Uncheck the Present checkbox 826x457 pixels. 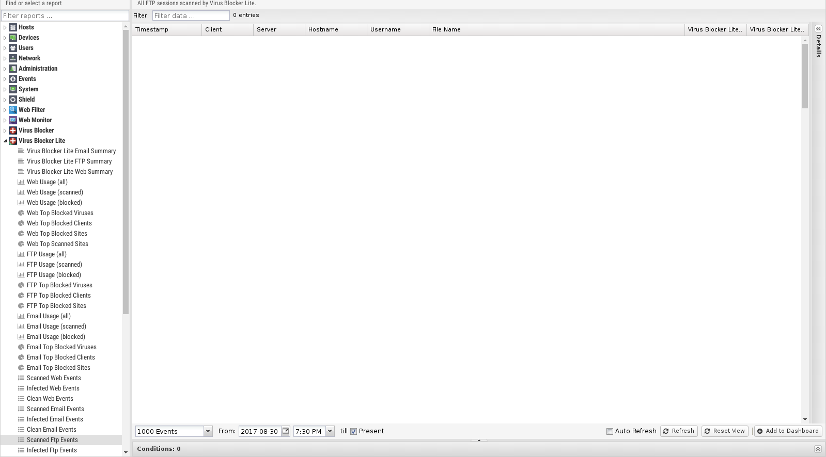[x=354, y=431]
